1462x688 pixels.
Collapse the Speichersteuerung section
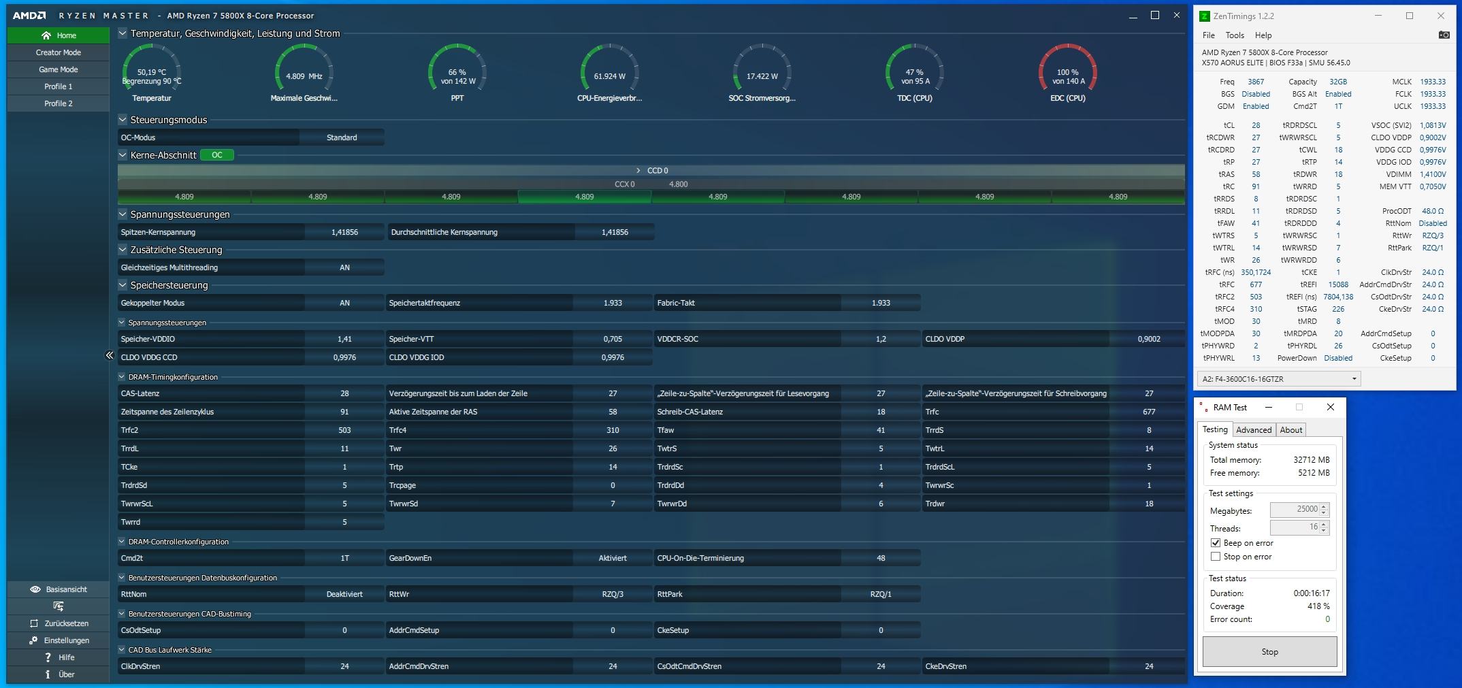coord(123,284)
